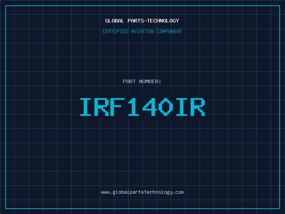285x214 pixels.
Task: Select the CERTIFIED AVIATION COMPONENT subtitle
Action: (x=142, y=31)
